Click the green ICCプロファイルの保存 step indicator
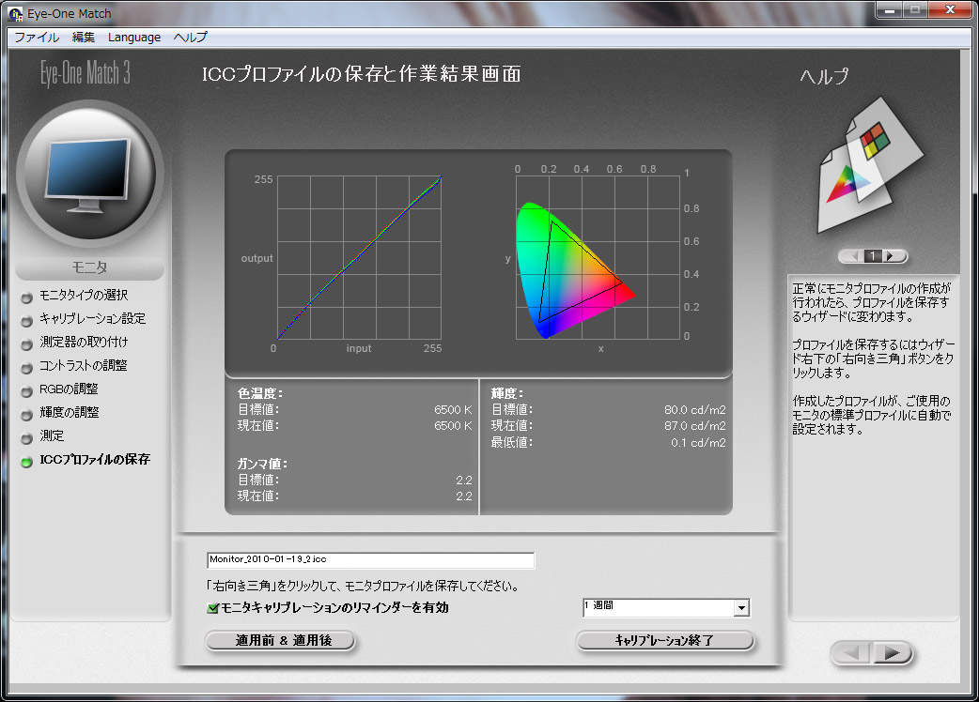Screen dimensions: 979x702 tap(26, 461)
